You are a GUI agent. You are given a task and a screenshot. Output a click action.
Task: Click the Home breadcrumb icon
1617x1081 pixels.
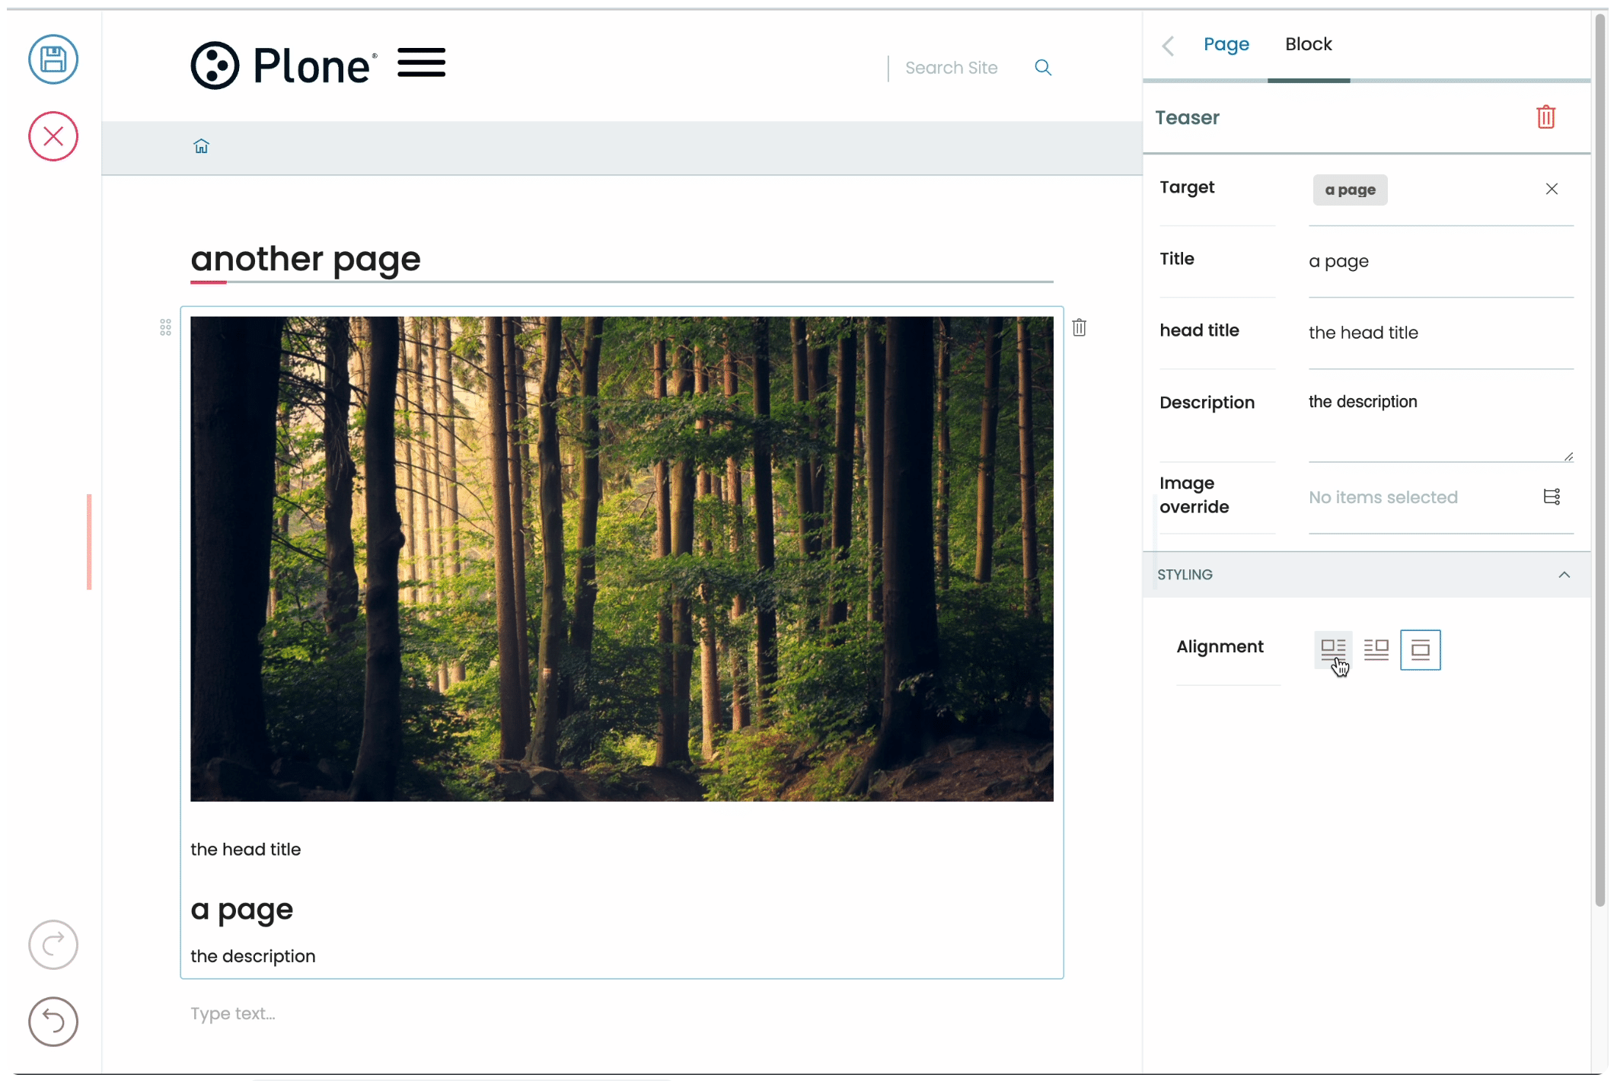tap(201, 146)
